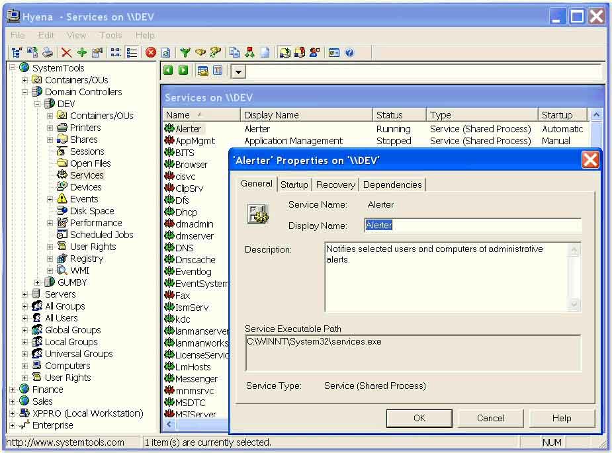Open the navigation bar dropdown arrow
The image size is (612, 453).
coord(238,71)
